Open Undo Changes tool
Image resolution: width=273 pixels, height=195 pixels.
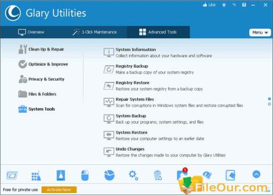165,152
